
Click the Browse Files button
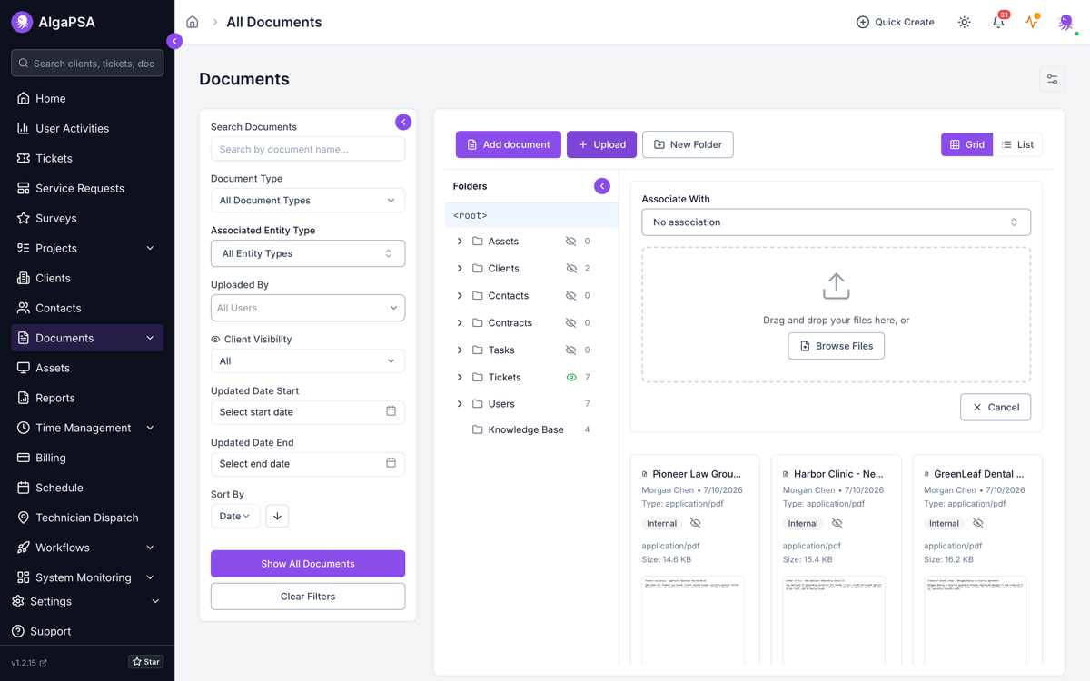coord(836,346)
